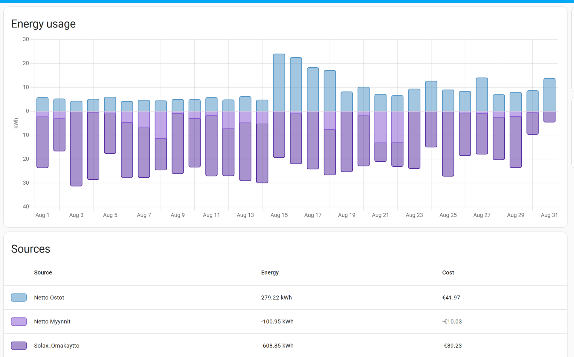Screen dimensions: 574x357
Task: Click the Netto Ostot blue color swatch
Action: click(x=19, y=297)
